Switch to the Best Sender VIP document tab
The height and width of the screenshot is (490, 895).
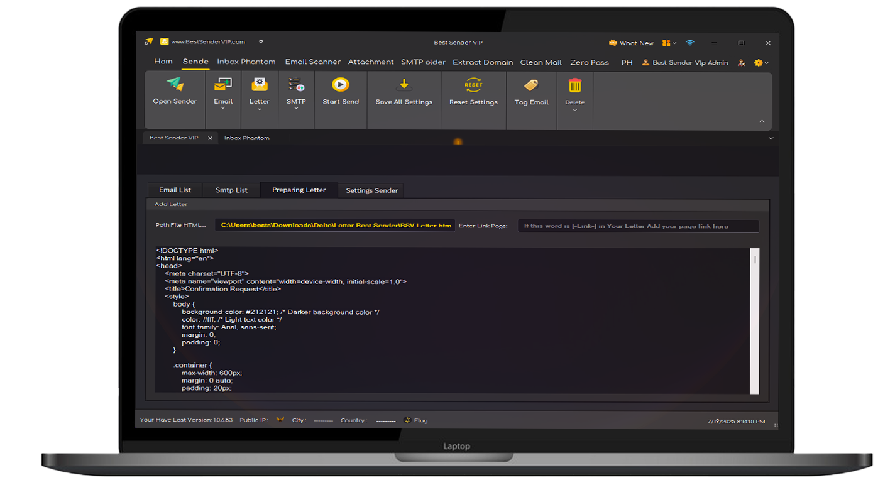pyautogui.click(x=173, y=138)
